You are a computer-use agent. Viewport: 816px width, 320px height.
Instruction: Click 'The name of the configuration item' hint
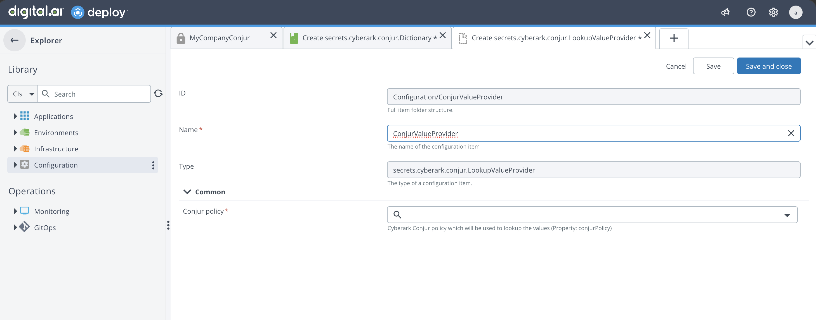[433, 146]
